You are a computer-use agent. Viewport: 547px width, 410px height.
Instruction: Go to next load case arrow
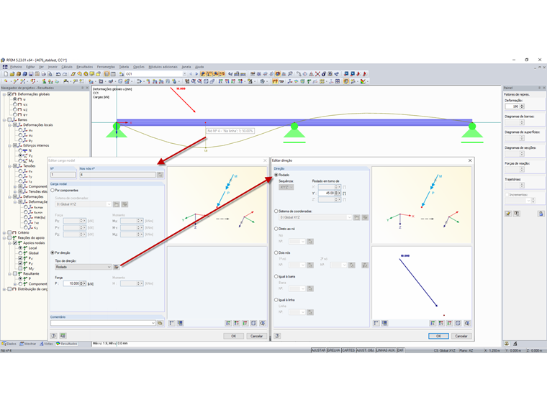click(196, 74)
